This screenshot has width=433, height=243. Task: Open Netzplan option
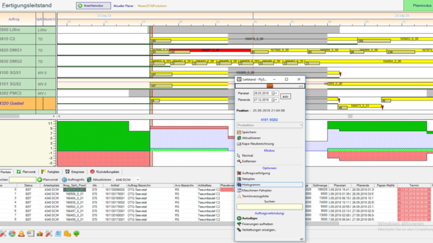click(x=246, y=179)
